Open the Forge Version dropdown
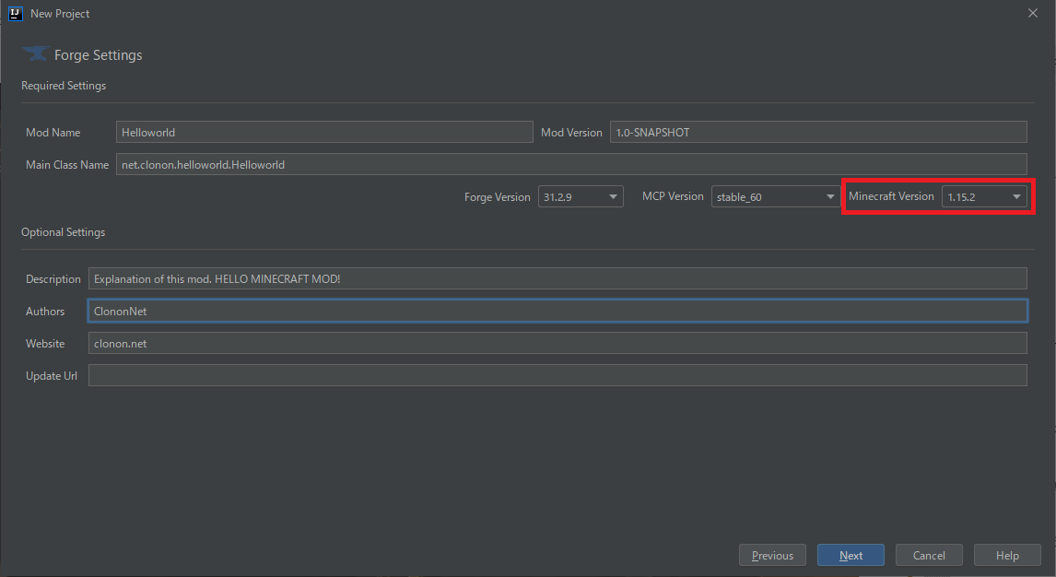Viewport: 1056px width, 577px height. [581, 196]
